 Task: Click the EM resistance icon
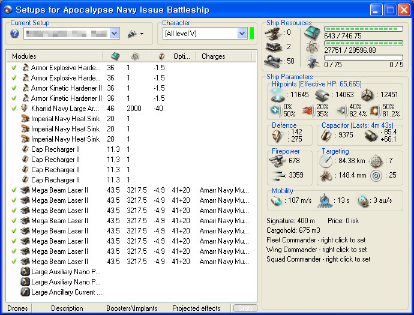(275, 110)
